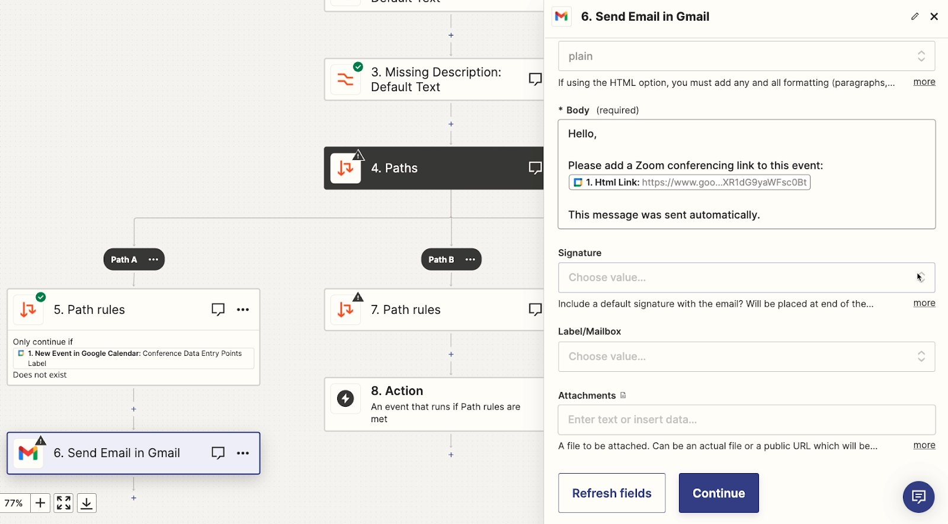Open comment icon on step 5 Path rules

[218, 310]
